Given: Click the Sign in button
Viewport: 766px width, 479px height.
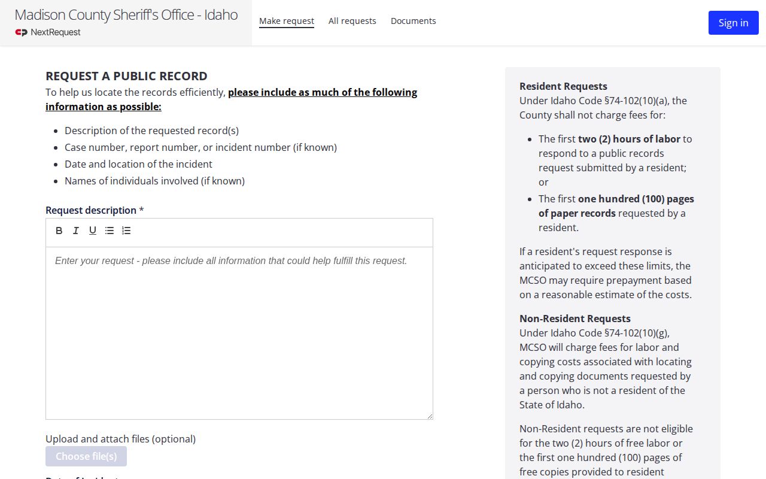Looking at the screenshot, I should click(x=734, y=23).
